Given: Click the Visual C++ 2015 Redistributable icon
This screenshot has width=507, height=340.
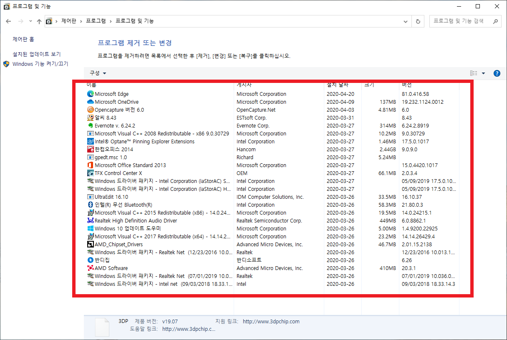Looking at the screenshot, I should pos(90,213).
